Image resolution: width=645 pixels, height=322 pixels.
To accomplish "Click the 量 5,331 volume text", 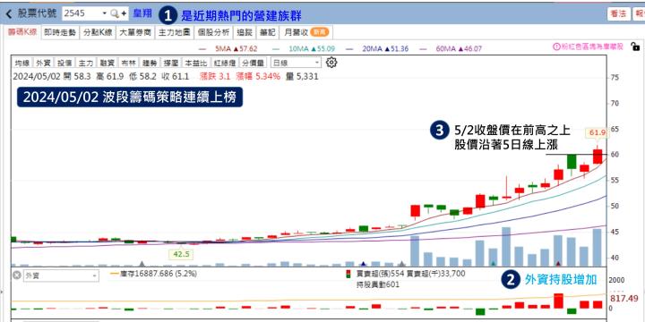I will pos(302,76).
